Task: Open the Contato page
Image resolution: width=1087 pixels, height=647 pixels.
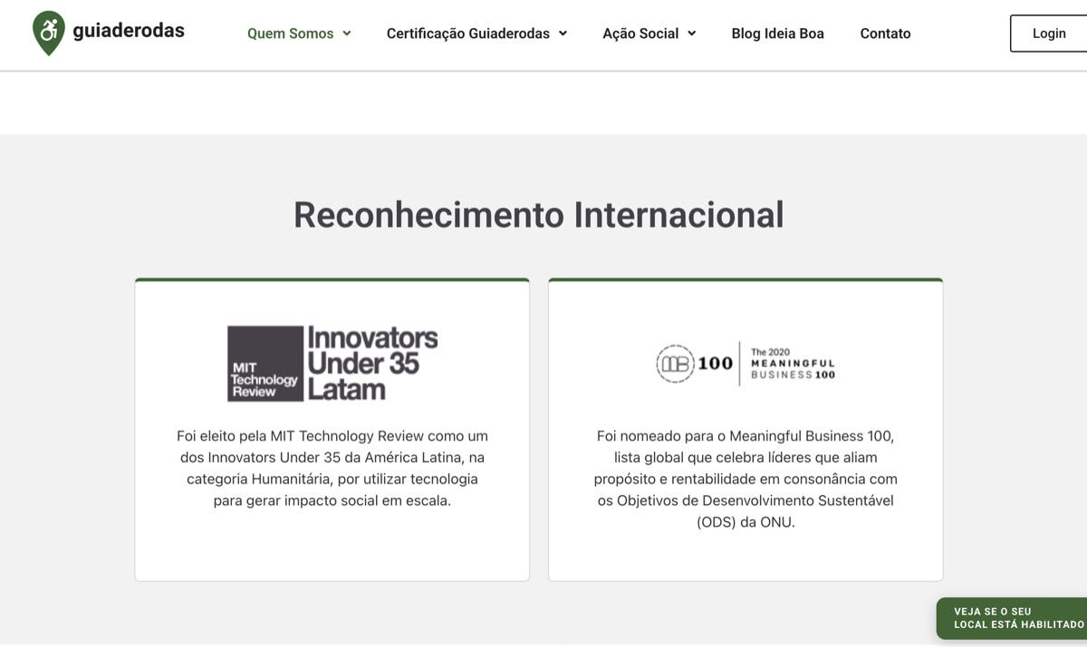Action: tap(886, 33)
